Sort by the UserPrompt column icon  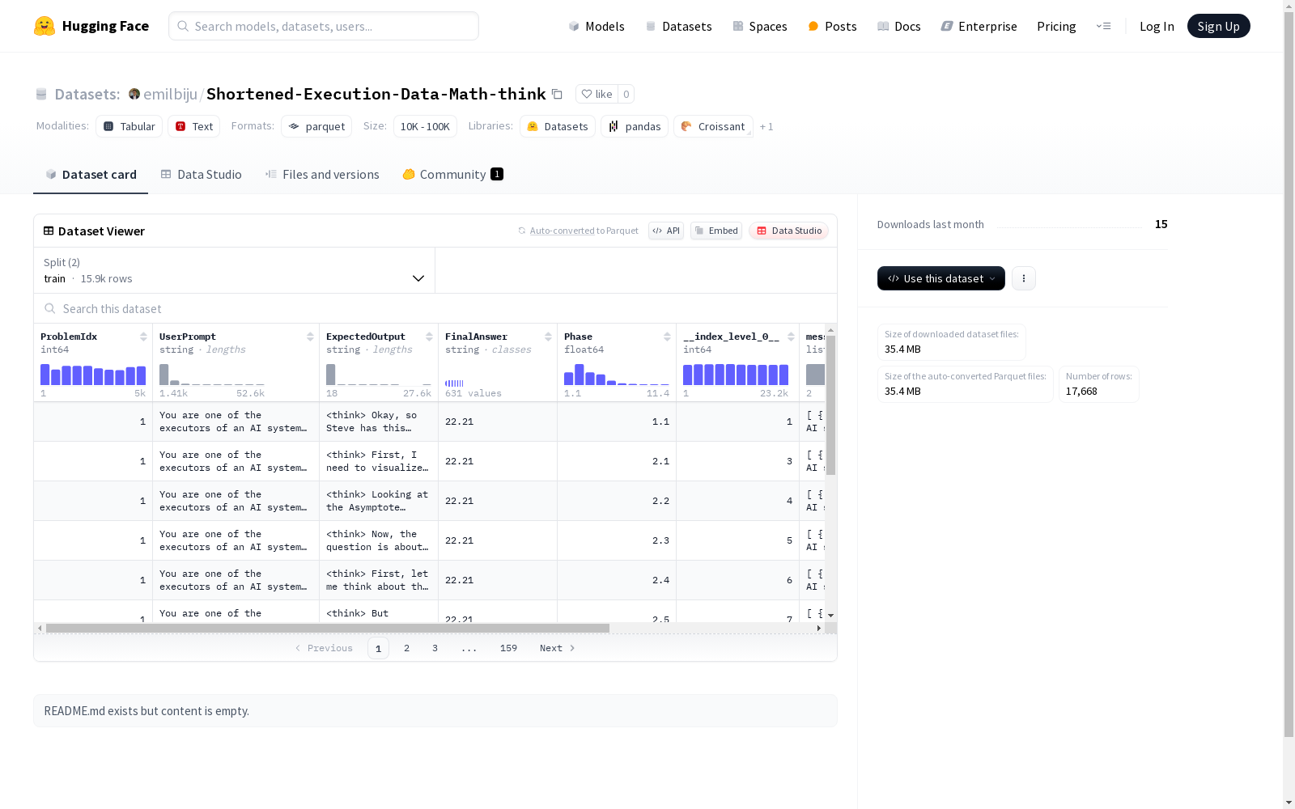click(x=310, y=337)
